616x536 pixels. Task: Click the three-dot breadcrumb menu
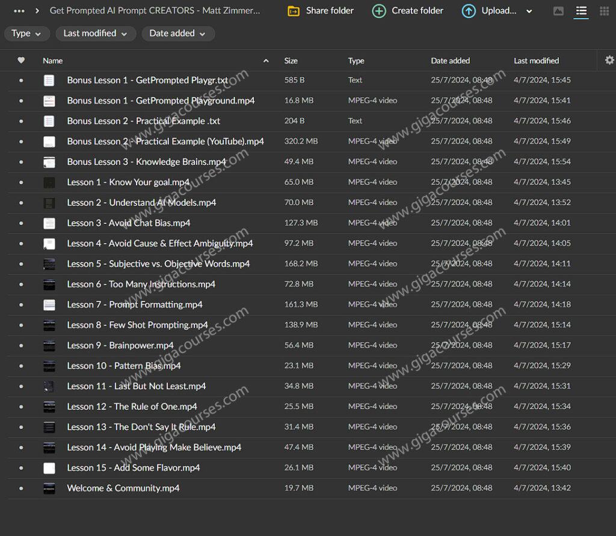(19, 11)
